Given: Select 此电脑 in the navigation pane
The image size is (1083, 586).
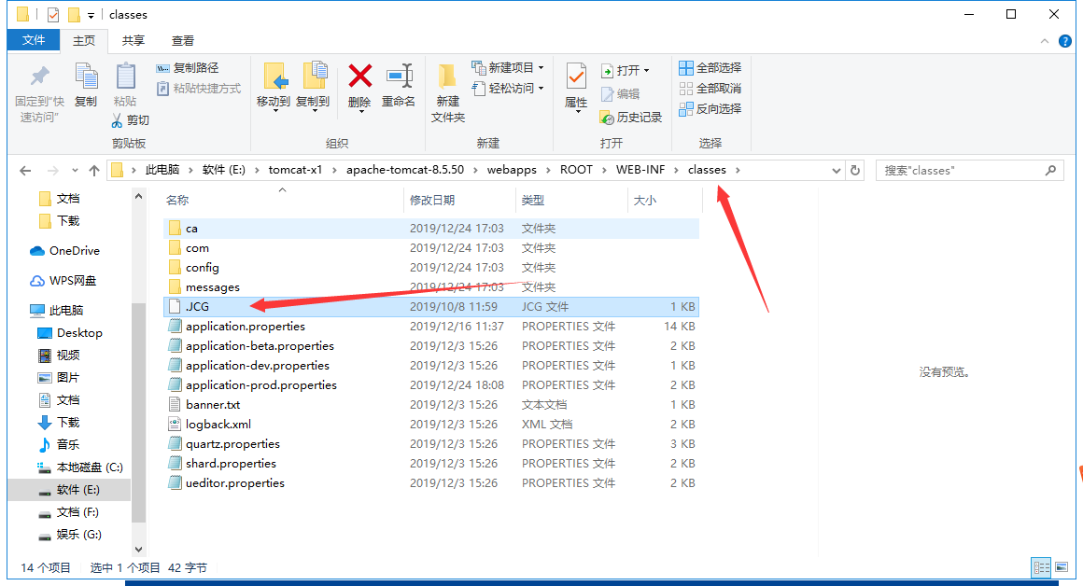Looking at the screenshot, I should click(x=57, y=311).
